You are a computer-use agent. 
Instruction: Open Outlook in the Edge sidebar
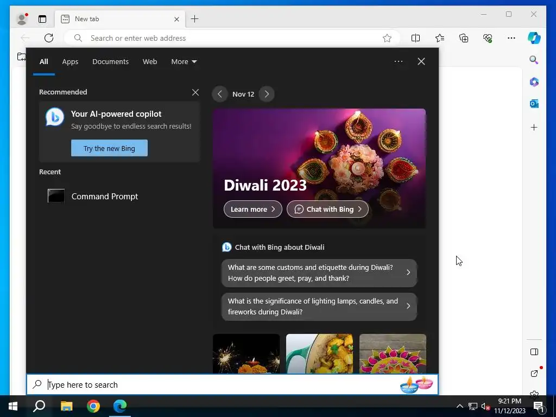tap(534, 104)
